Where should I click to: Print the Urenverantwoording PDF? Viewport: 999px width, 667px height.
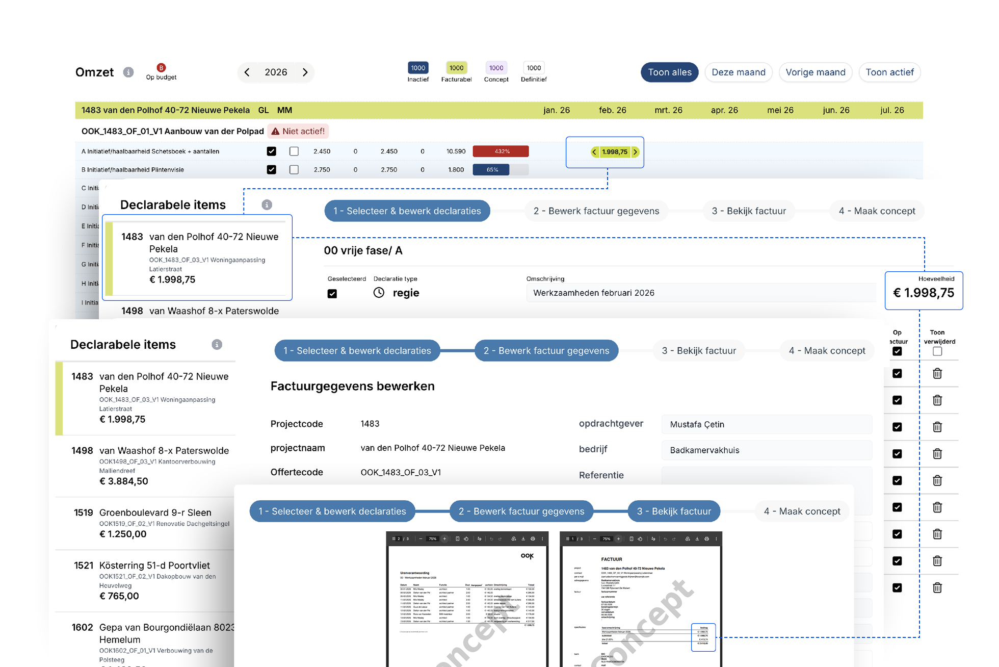[x=533, y=538]
